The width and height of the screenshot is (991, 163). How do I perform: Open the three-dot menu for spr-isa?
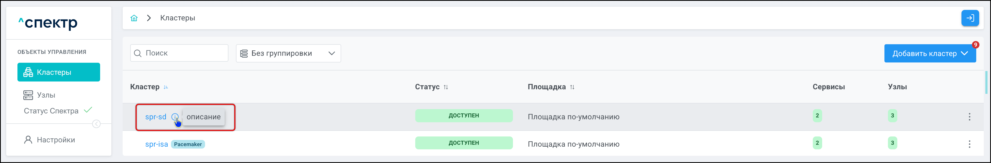(969, 144)
